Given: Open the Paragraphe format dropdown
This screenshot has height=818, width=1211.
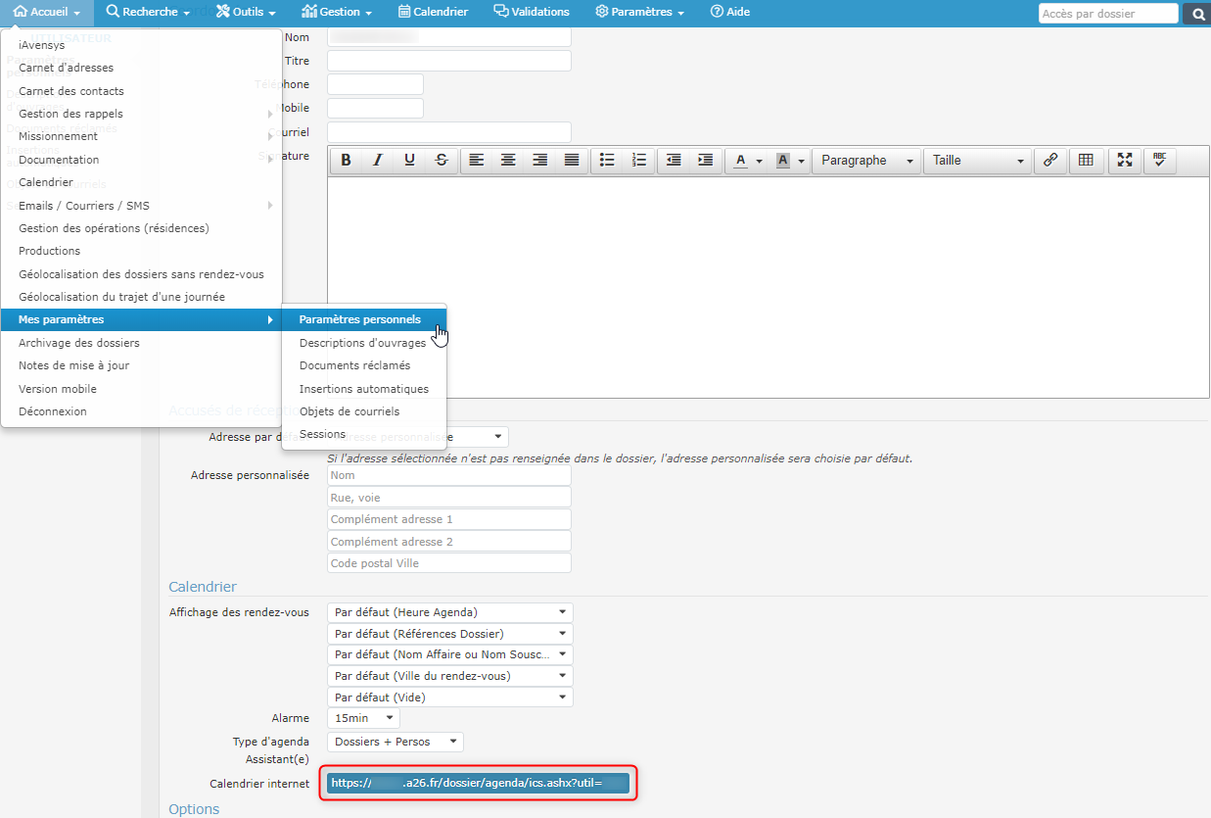Looking at the screenshot, I should click(x=866, y=161).
